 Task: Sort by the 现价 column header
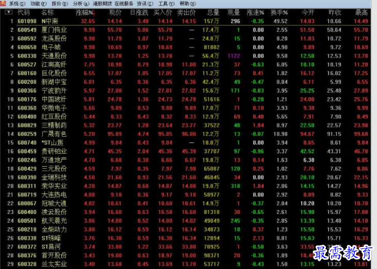pos(116,12)
